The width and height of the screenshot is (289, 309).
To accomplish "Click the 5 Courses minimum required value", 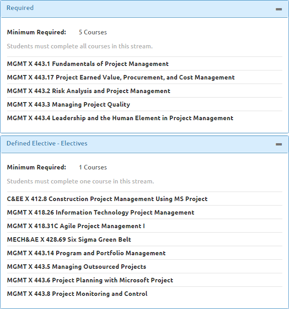I will pos(93,32).
